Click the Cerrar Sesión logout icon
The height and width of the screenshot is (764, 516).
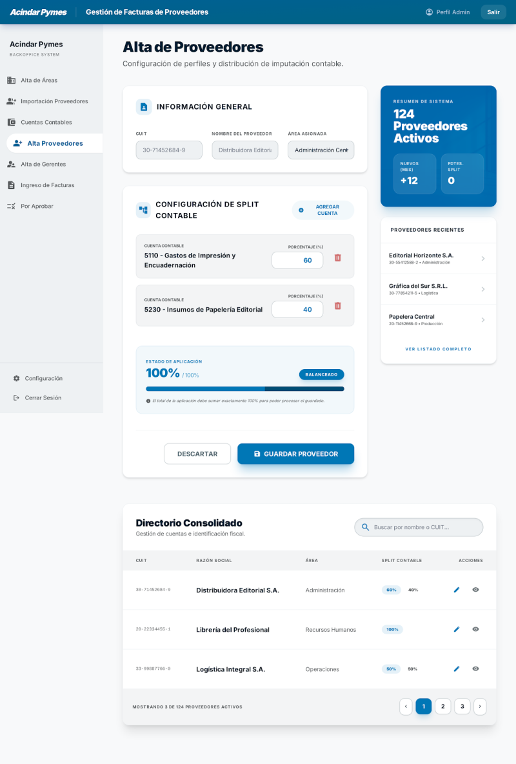(17, 397)
